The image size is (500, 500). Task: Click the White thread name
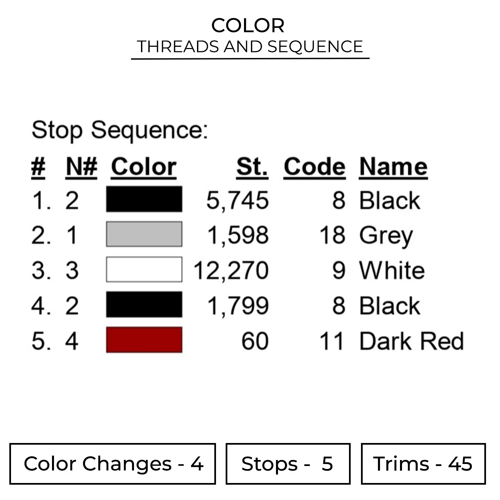pyautogui.click(x=392, y=270)
